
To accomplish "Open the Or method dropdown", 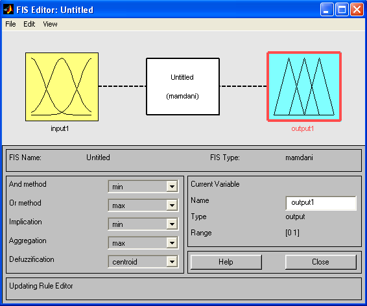I will tap(143, 206).
